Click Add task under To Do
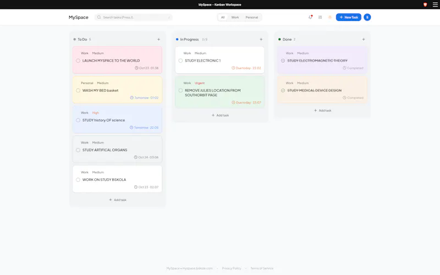440x275 pixels. pos(118,200)
